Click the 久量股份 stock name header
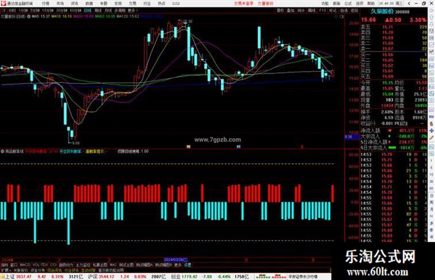 coord(382,11)
